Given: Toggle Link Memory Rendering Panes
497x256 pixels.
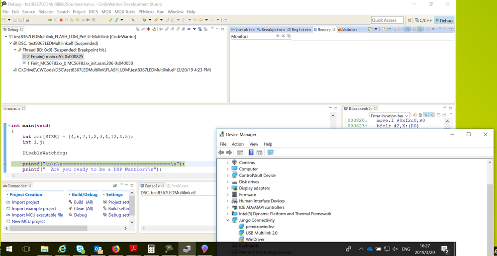Looking at the screenshot, I should point(420,29).
